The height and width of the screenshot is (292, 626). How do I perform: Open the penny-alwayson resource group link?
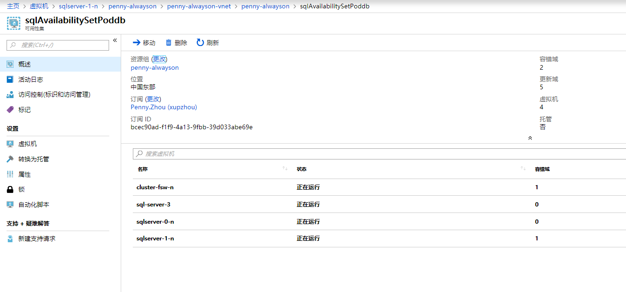point(155,67)
